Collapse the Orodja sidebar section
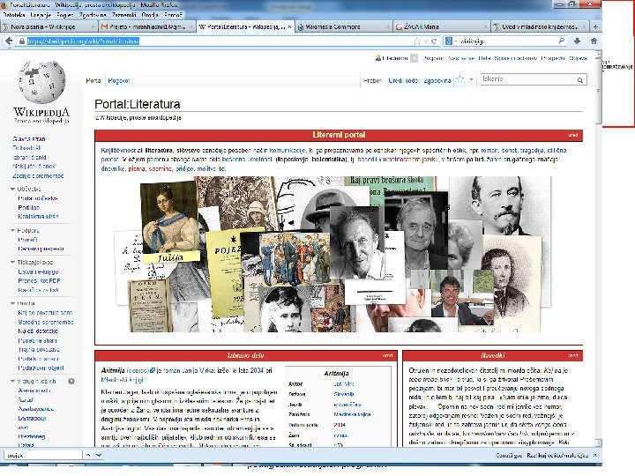The height and width of the screenshot is (476, 635). 12,303
